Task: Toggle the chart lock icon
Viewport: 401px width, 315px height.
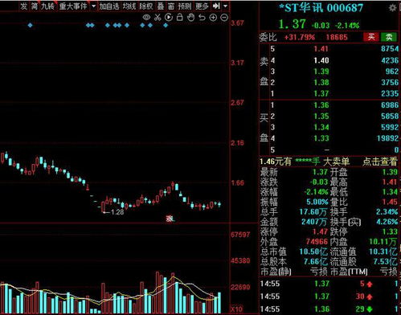Action: pyautogui.click(x=180, y=18)
